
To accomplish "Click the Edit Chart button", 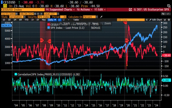I will pyautogui.click(x=156, y=20).
